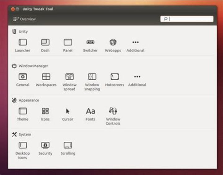The height and width of the screenshot is (175, 223).
Task: Minimize the Unity Tweak Tool window
Action: tap(17, 9)
